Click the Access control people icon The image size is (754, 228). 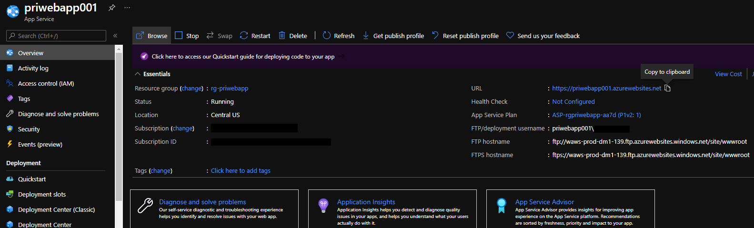point(10,83)
